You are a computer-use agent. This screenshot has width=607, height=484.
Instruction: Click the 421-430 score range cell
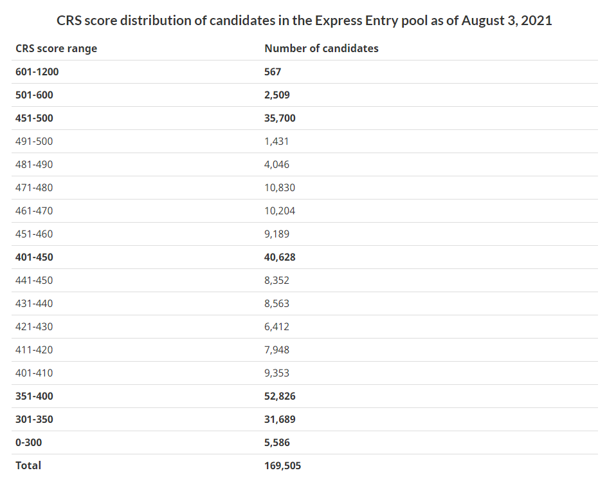(34, 326)
